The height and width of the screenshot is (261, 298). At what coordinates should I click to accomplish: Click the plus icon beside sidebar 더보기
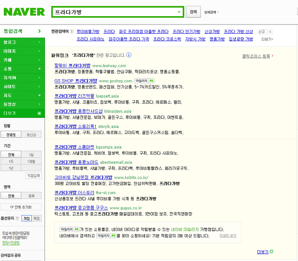click(39, 113)
